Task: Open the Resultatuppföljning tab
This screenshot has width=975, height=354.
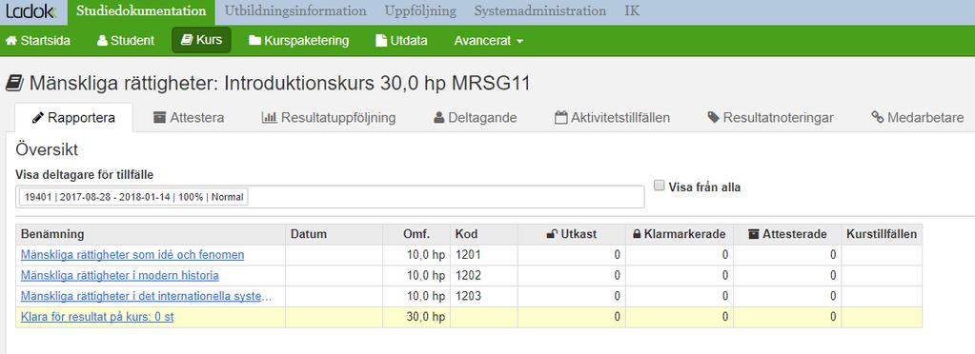Action: pos(329,117)
